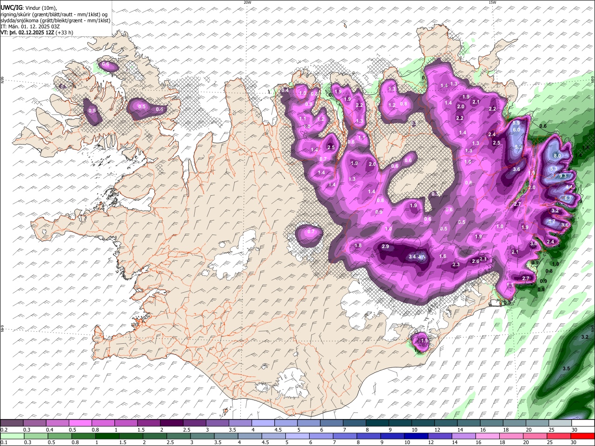Click the '2.6' snowfall value on the map
The height and width of the screenshot is (446, 595).
[476, 262]
